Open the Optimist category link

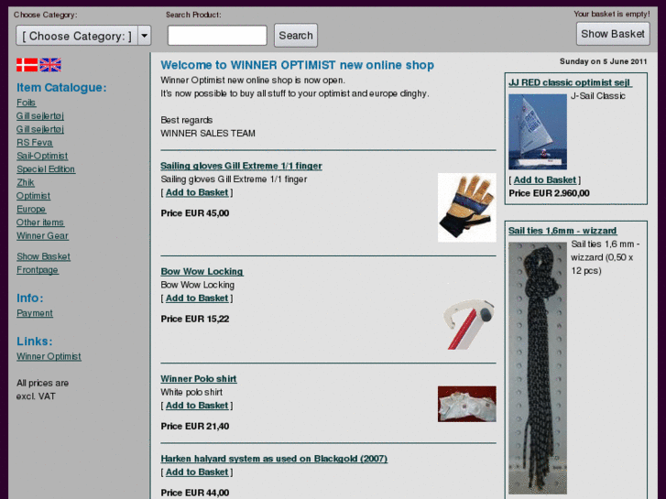click(x=34, y=196)
